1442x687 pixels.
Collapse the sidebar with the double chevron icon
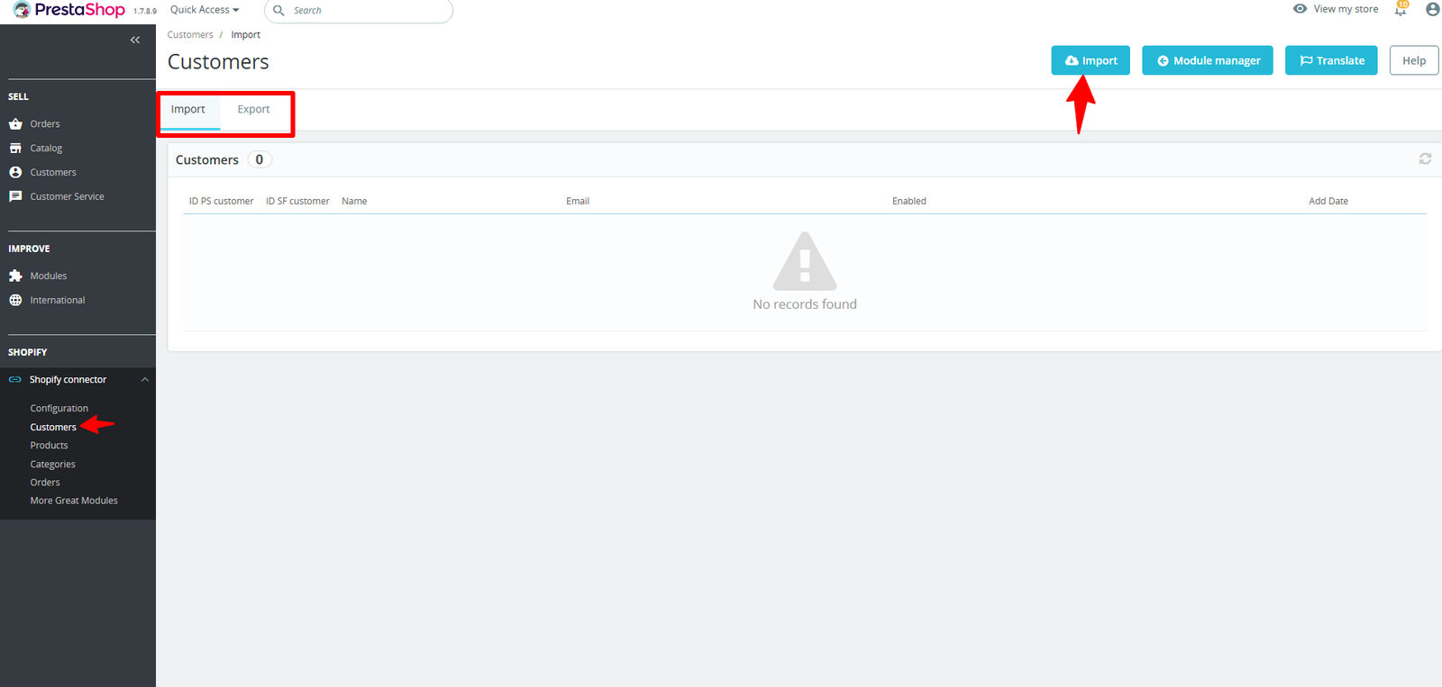tap(135, 40)
